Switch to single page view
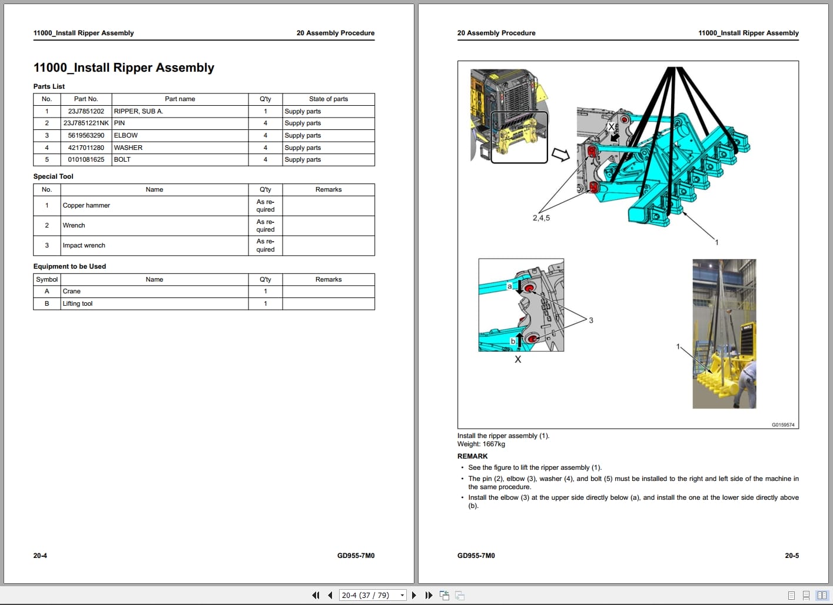The height and width of the screenshot is (605, 833). point(791,595)
